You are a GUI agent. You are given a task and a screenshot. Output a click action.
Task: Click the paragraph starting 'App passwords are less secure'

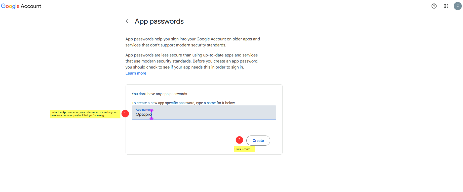tap(192, 61)
